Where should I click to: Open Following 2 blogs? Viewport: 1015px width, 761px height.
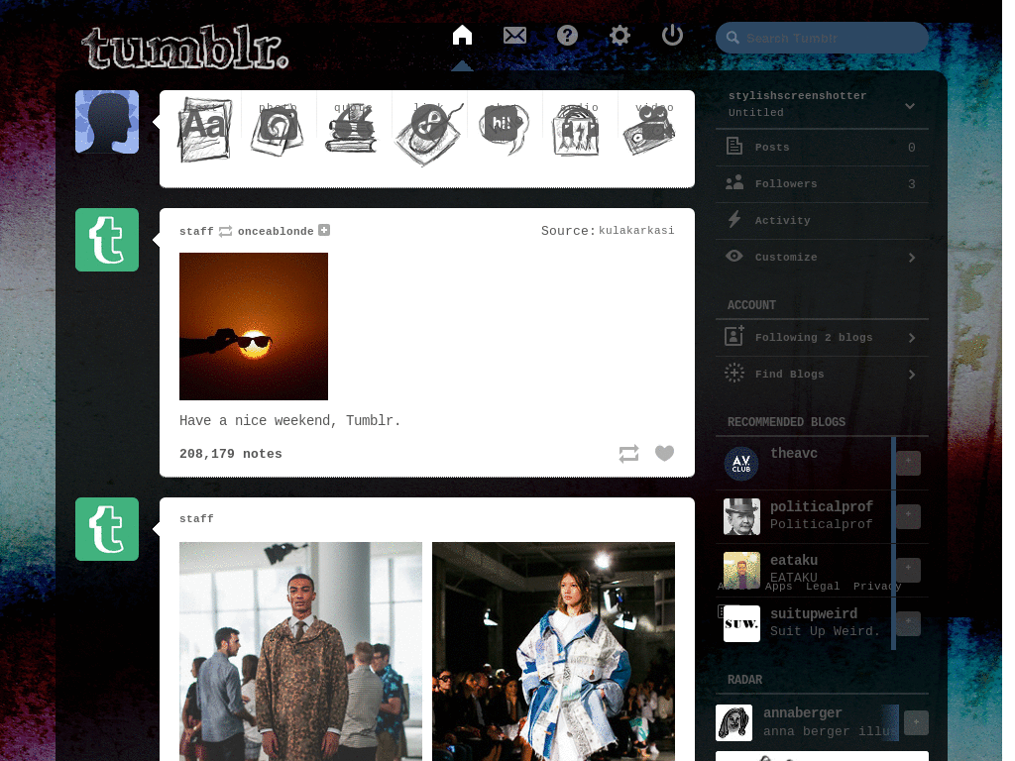tap(822, 337)
